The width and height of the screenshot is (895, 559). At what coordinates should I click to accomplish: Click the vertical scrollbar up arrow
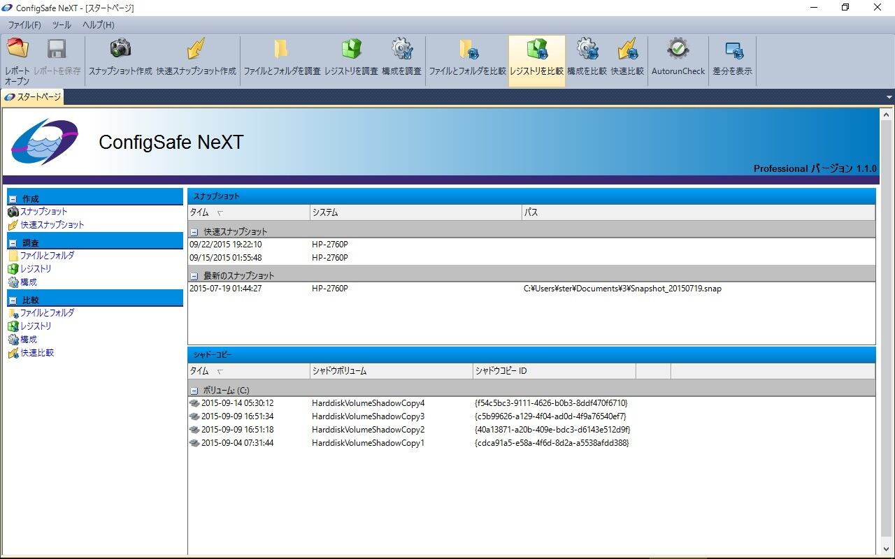(887, 115)
